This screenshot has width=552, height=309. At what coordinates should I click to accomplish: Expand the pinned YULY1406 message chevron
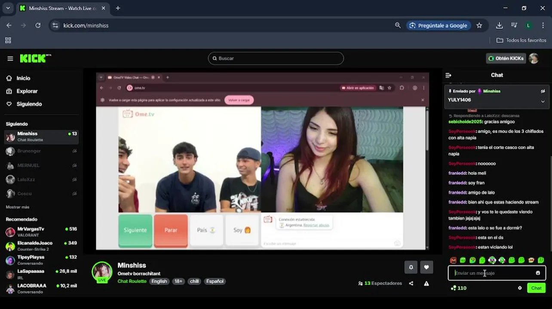543,101
